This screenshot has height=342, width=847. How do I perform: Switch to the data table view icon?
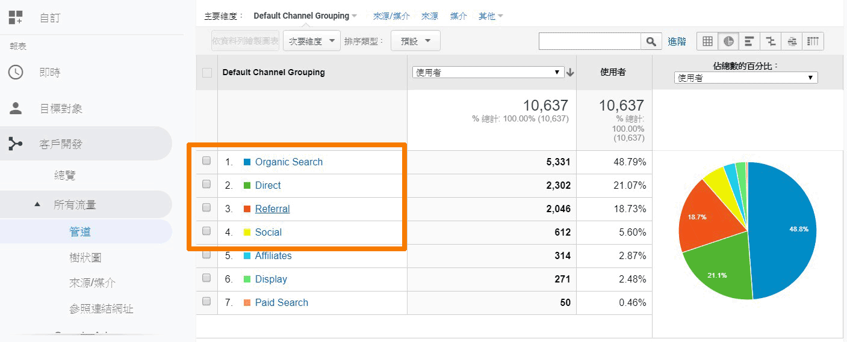click(x=707, y=41)
